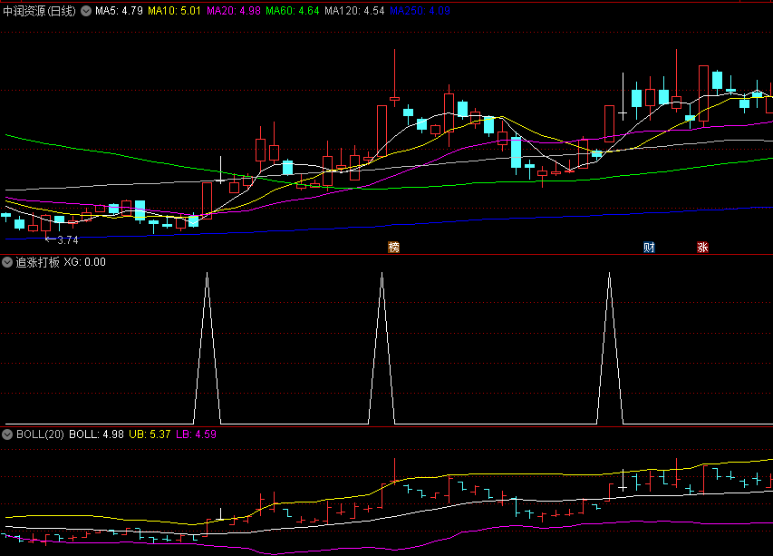Click the 榜 marker icon
This screenshot has width=773, height=556.
[x=393, y=248]
